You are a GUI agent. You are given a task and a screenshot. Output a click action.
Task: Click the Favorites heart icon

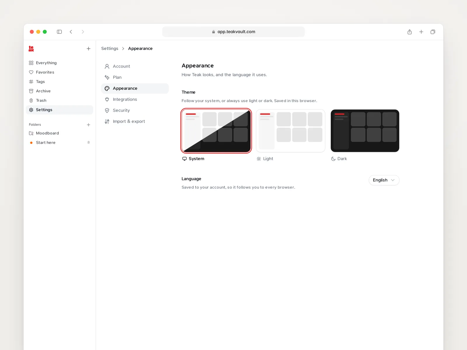[x=31, y=72]
